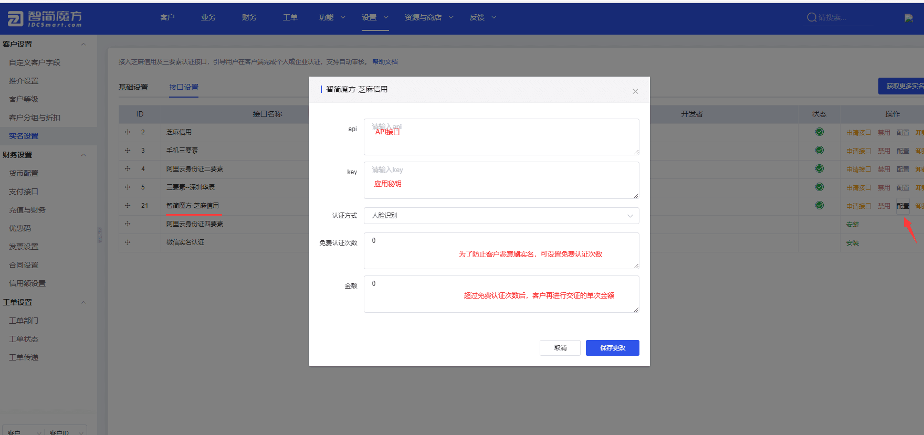924x435 pixels.
Task: Click 配置 for row ID 21
Action: [903, 206]
